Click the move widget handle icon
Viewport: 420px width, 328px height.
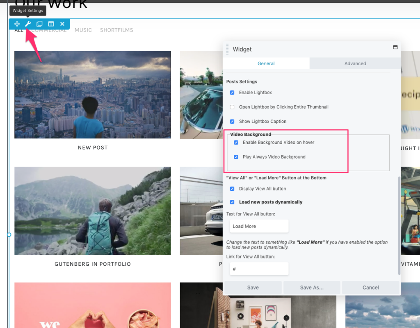coord(17,24)
